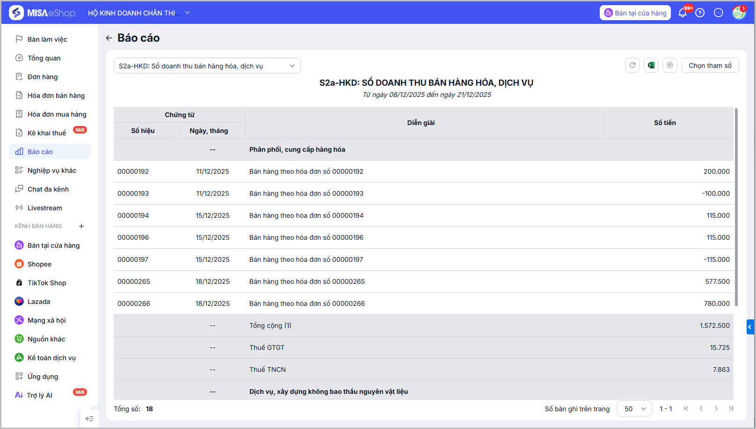Viewport: 756px width, 429px height.
Task: Click the Chọn tham số button
Action: pyautogui.click(x=710, y=66)
